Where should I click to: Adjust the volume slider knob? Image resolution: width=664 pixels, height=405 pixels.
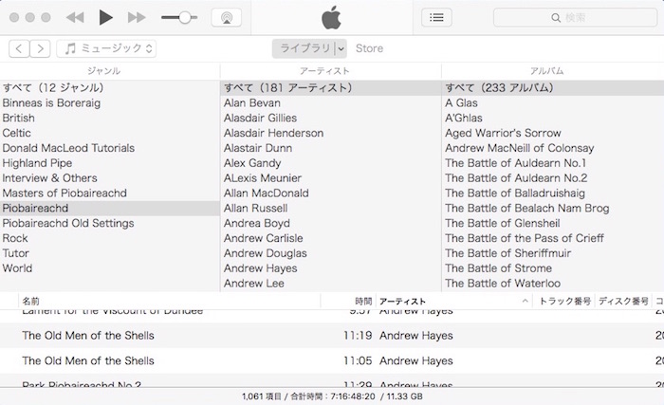coord(183,18)
